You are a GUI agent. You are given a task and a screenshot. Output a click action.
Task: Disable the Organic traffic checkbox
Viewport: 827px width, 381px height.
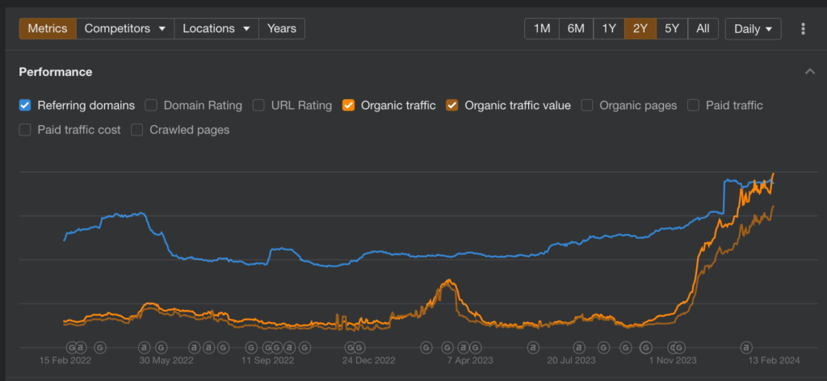pyautogui.click(x=349, y=105)
